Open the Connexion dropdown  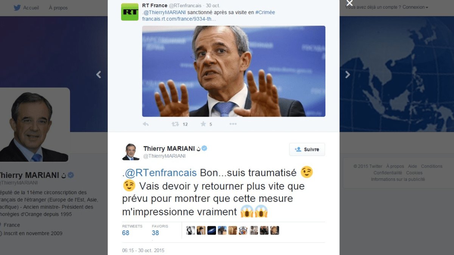coord(415,7)
